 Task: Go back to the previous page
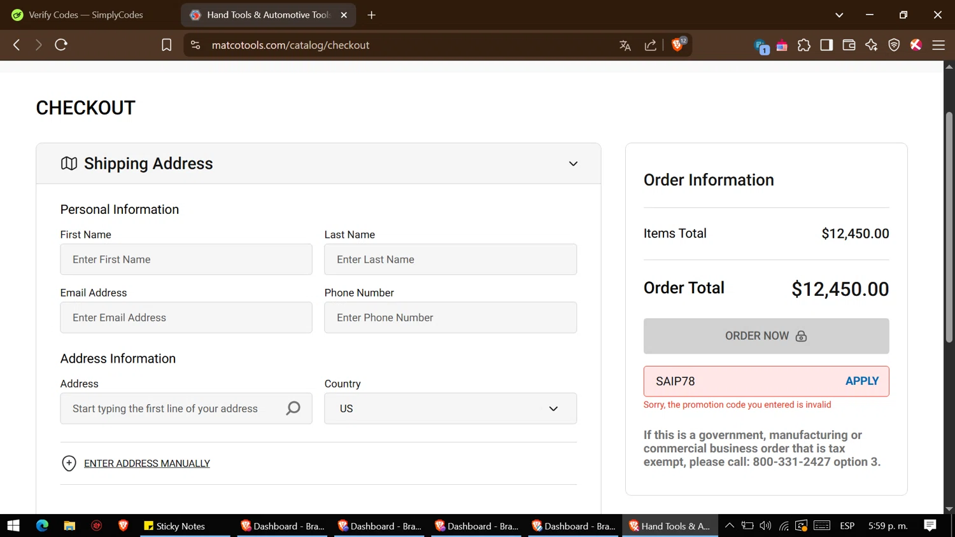tap(17, 45)
